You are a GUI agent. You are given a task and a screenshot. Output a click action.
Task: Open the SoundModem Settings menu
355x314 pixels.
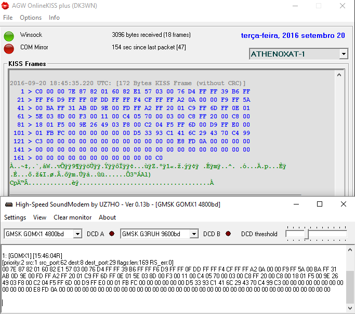tap(15, 217)
